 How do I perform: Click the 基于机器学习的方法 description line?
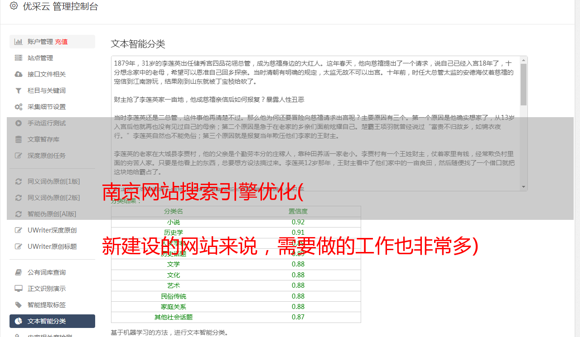coord(170,332)
